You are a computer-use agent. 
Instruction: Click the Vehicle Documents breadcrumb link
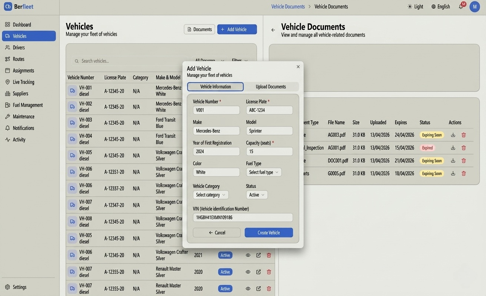tap(288, 7)
